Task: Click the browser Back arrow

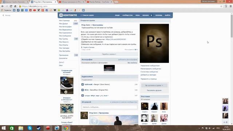Action: point(3,6)
